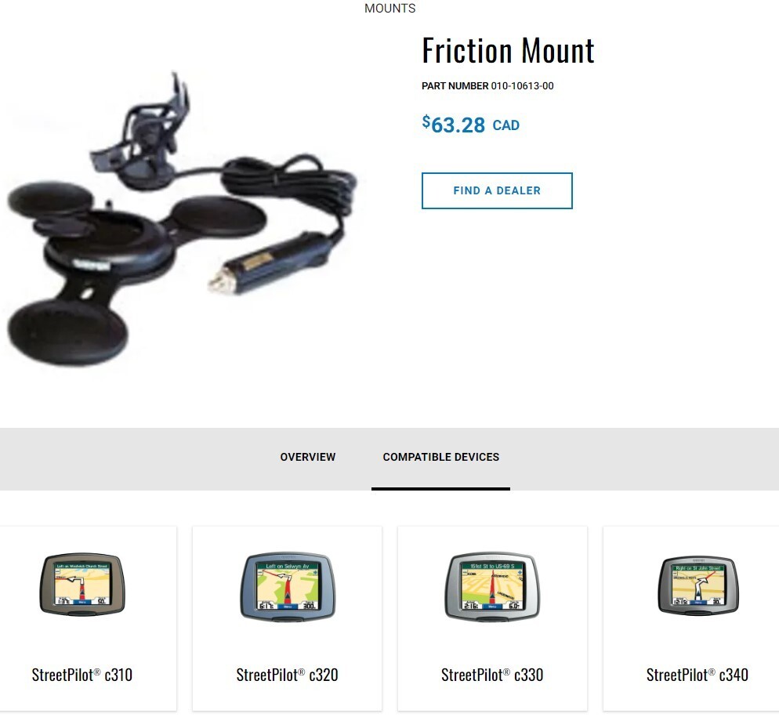
Task: Open the StreetPilot c320 device image
Action: (287, 586)
